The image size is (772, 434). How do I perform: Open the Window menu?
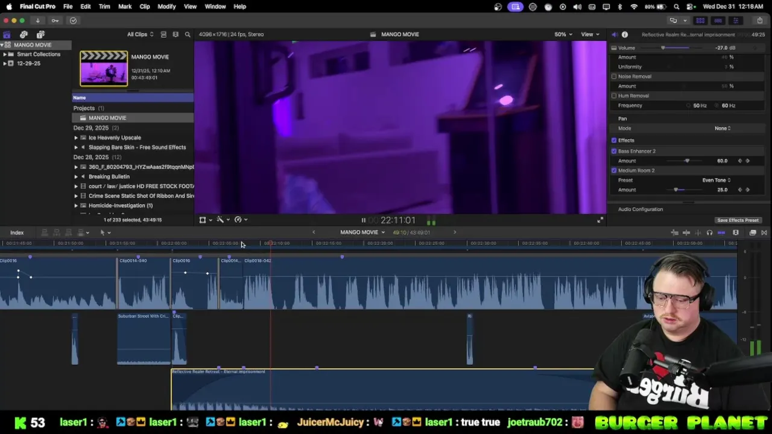[215, 7]
